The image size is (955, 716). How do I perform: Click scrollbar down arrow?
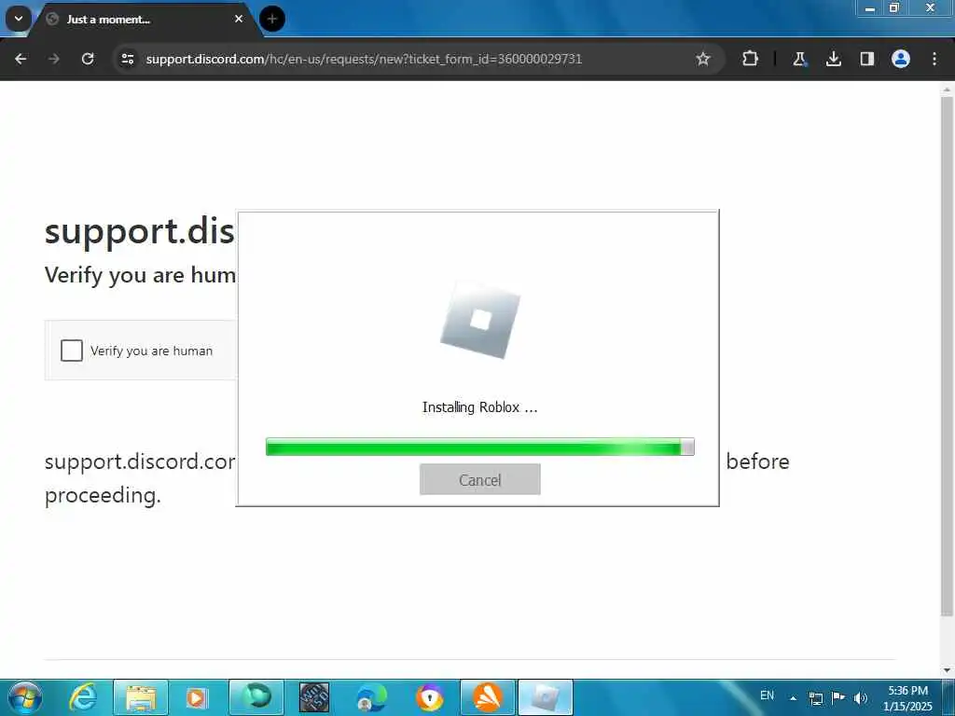947,670
